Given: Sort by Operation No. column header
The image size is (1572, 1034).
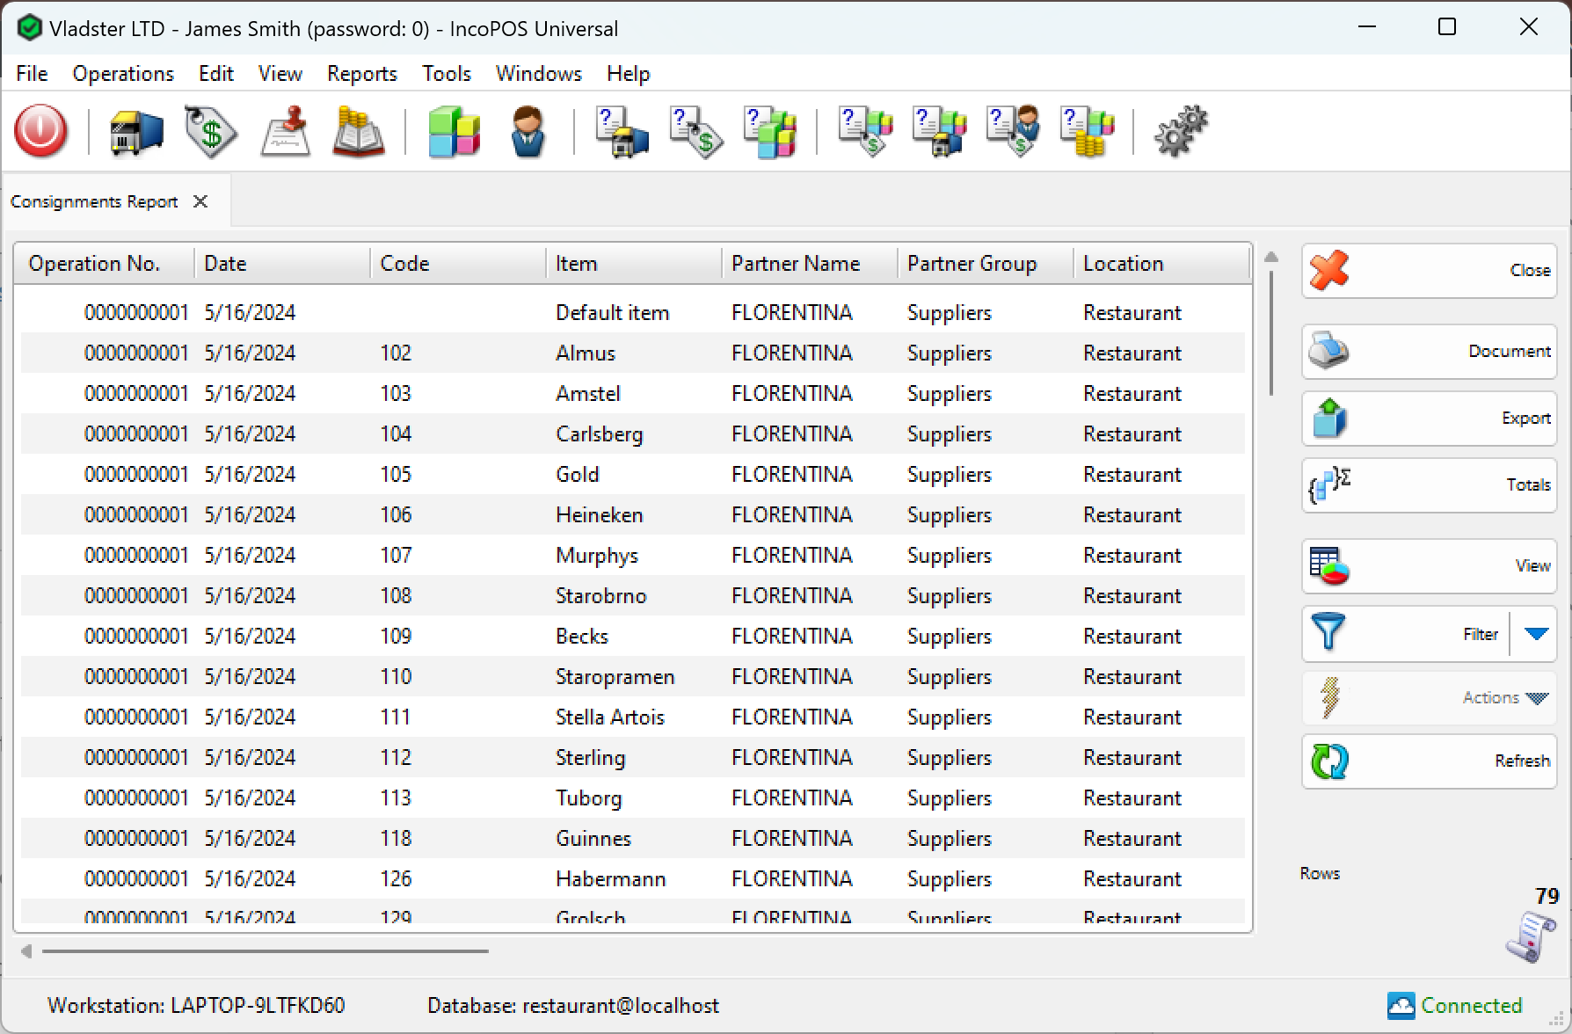Looking at the screenshot, I should (x=104, y=264).
